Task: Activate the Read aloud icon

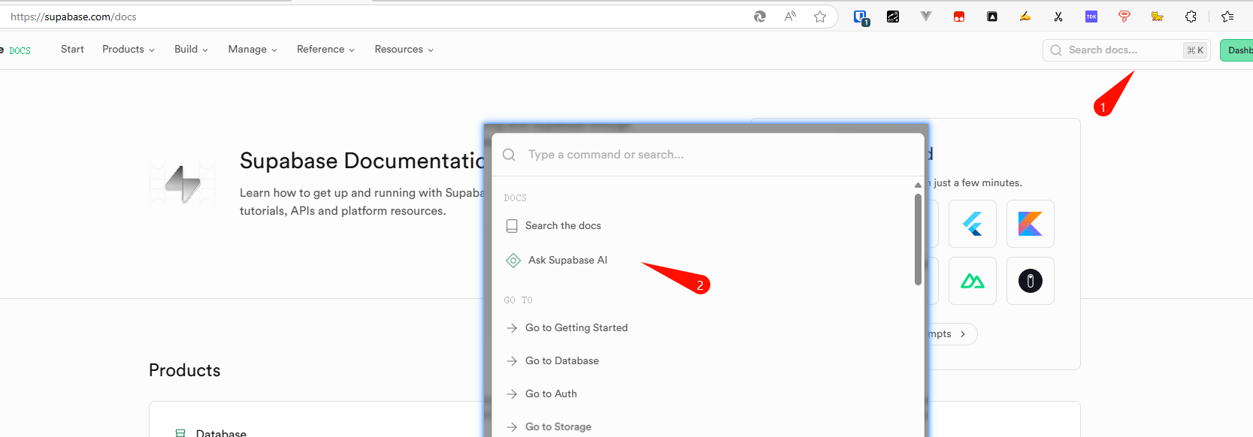Action: click(790, 17)
